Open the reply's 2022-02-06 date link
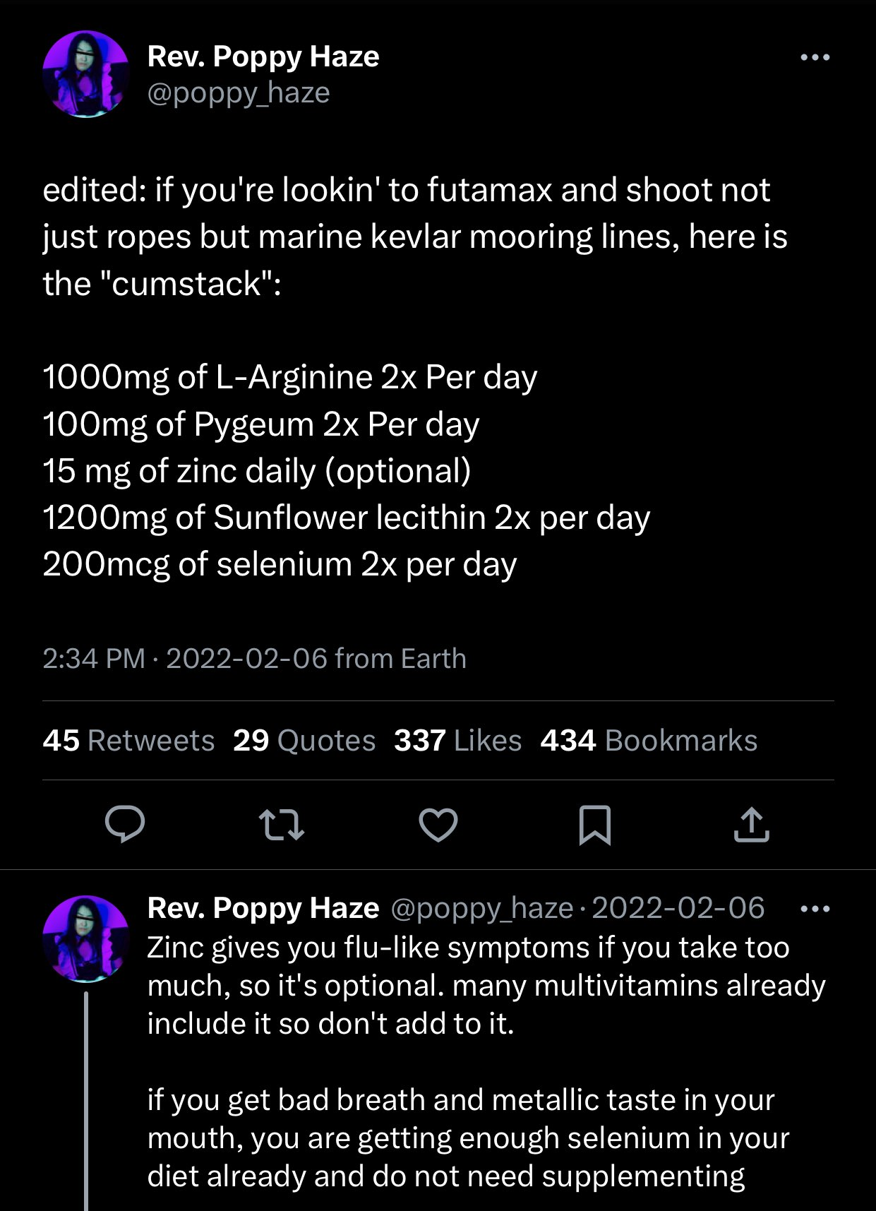876x1211 pixels. tap(678, 908)
